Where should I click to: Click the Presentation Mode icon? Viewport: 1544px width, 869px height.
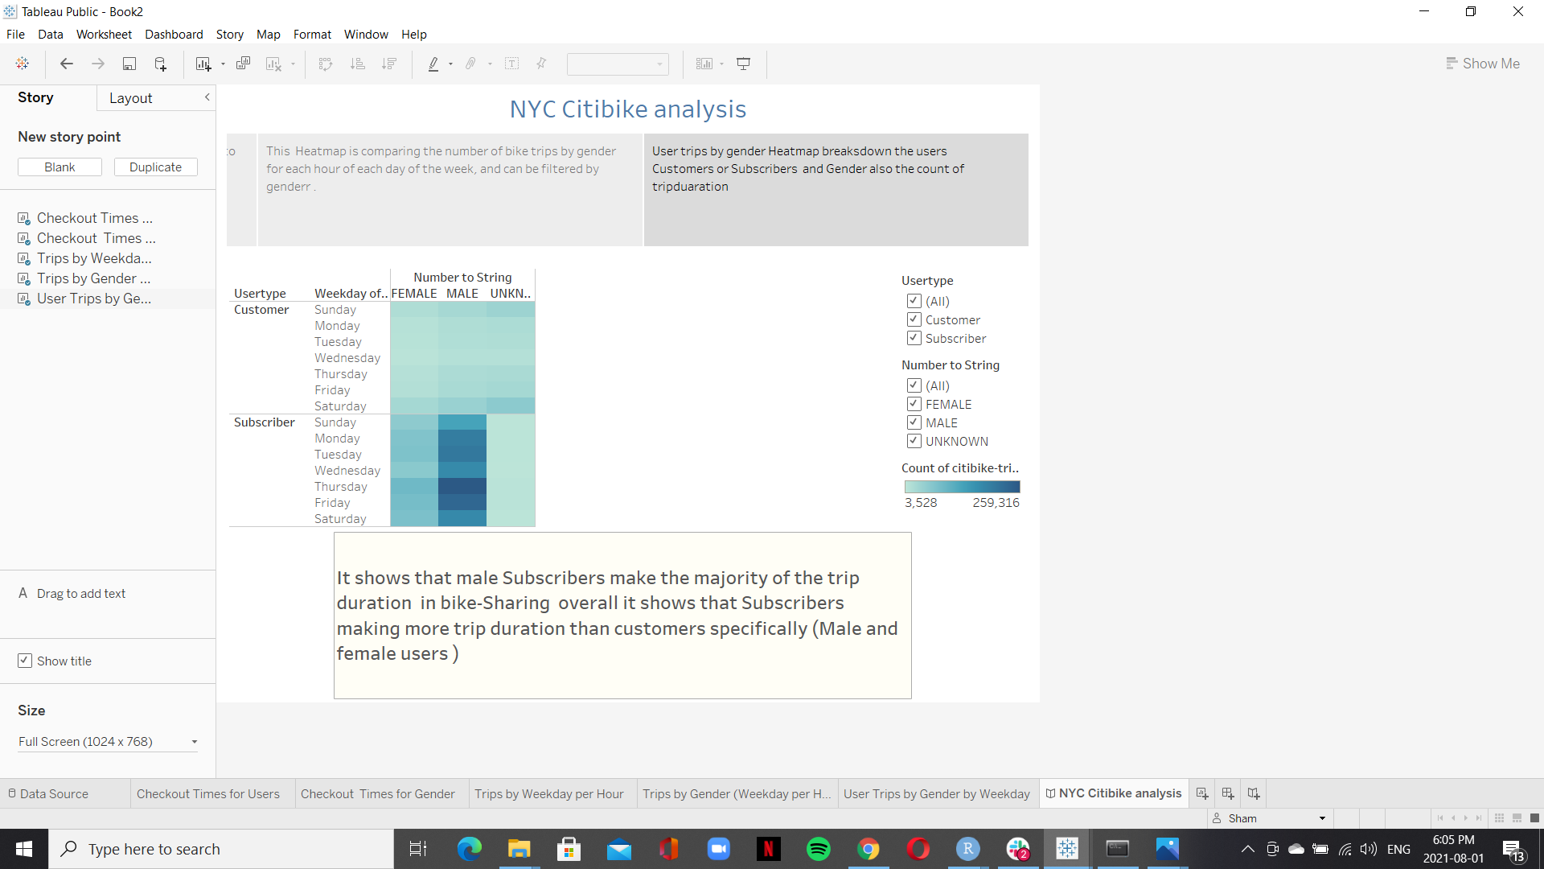point(744,64)
